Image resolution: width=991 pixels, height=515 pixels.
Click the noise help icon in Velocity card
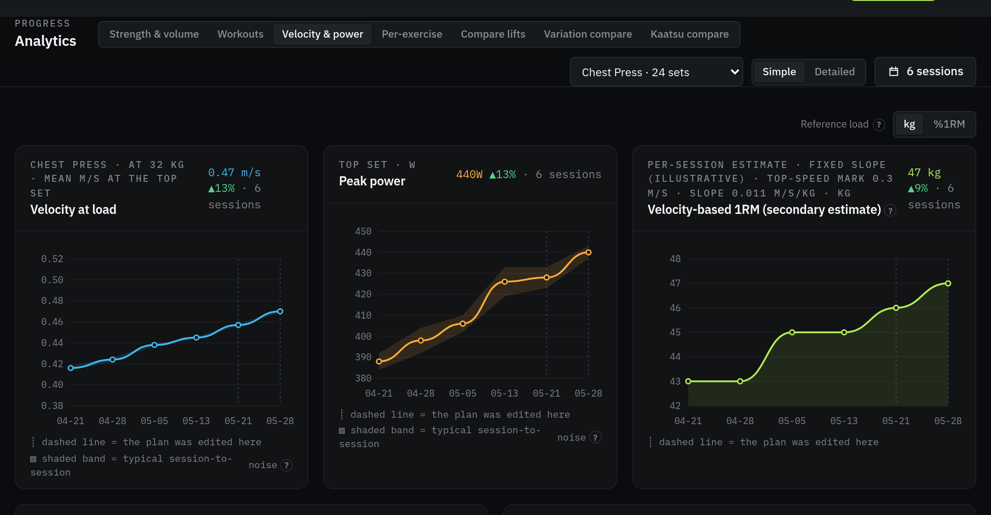(286, 465)
